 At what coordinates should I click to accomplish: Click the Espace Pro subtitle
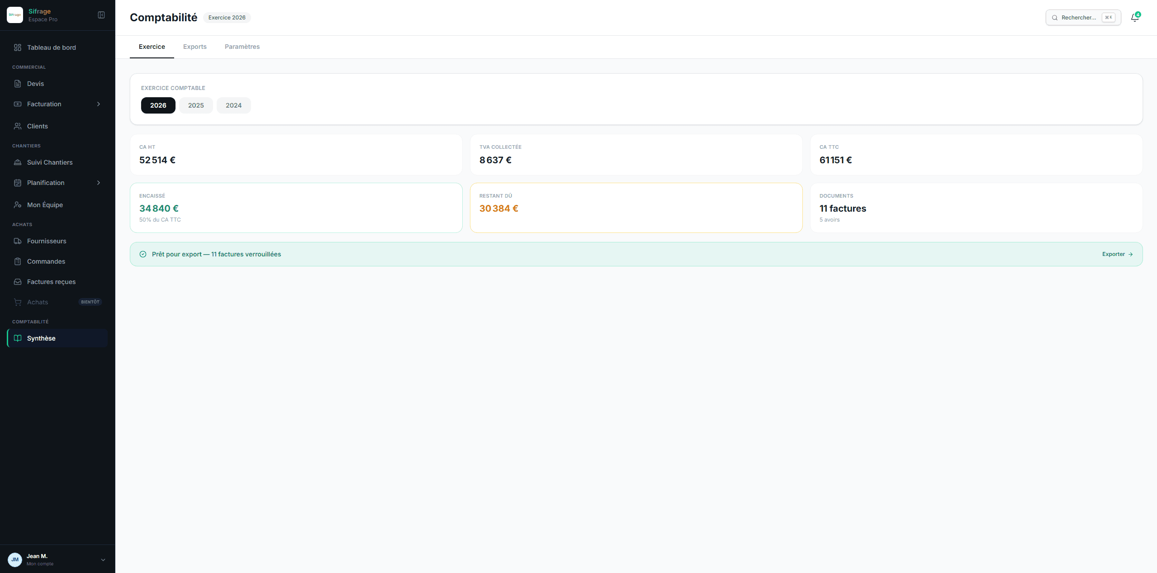tap(43, 19)
